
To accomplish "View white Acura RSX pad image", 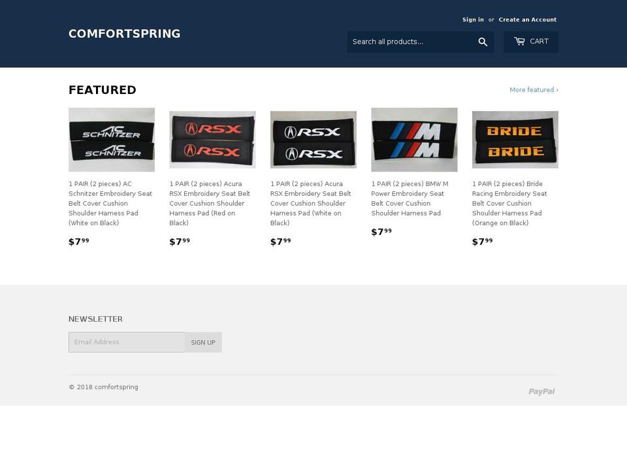I will [x=313, y=140].
